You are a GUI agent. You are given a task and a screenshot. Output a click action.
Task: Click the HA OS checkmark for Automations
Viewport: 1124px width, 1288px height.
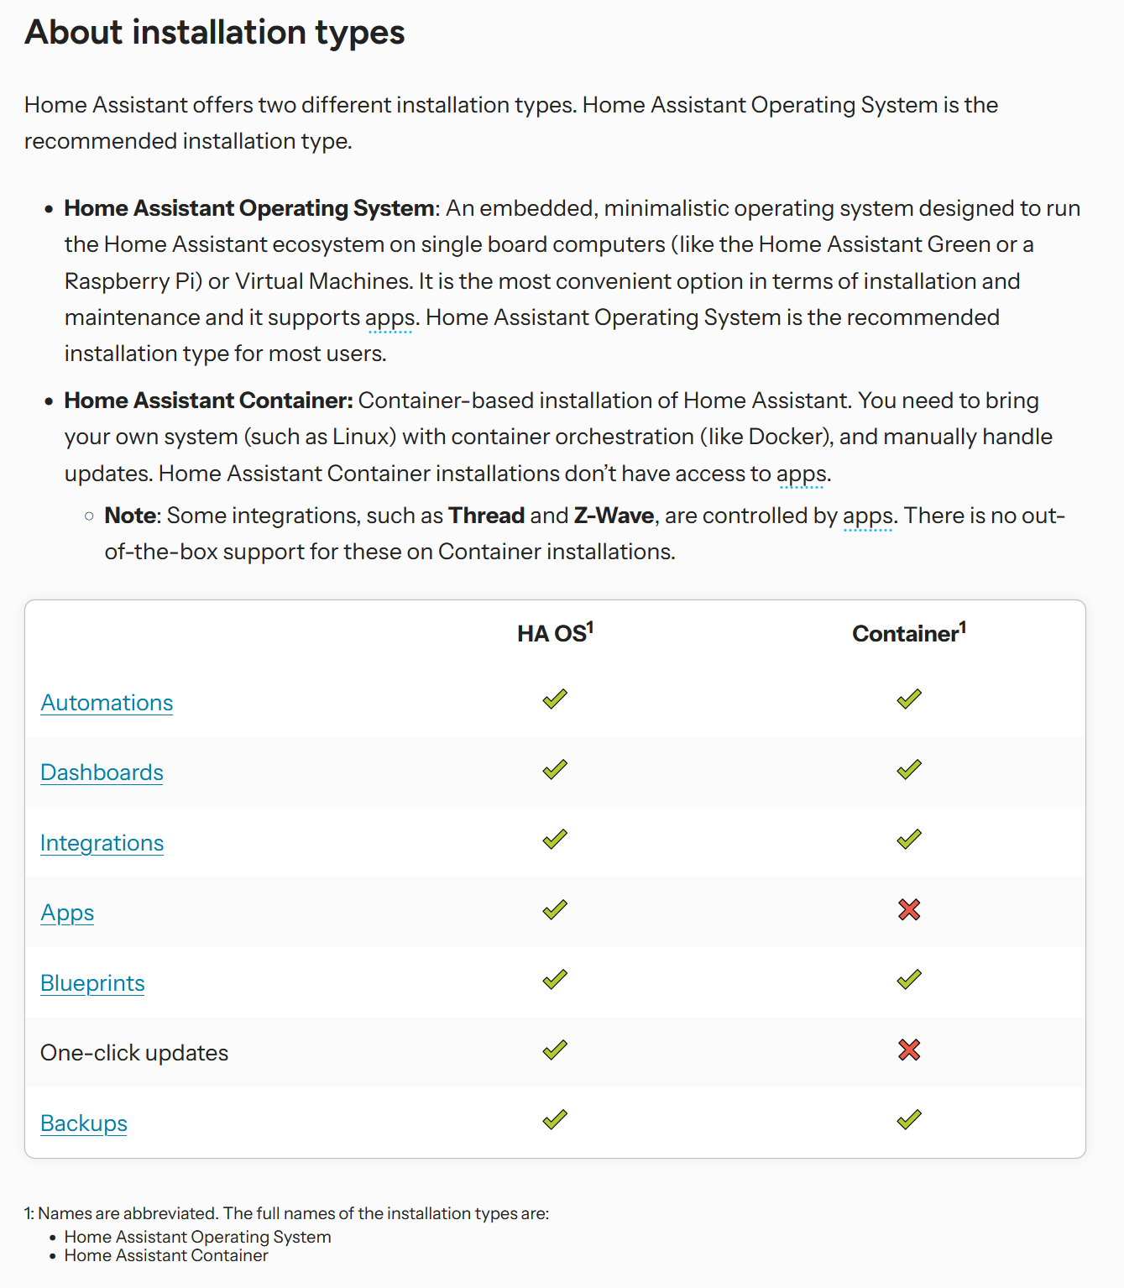555,699
